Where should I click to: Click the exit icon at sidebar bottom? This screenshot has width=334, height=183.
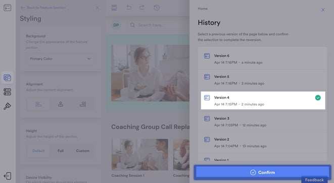click(x=7, y=176)
